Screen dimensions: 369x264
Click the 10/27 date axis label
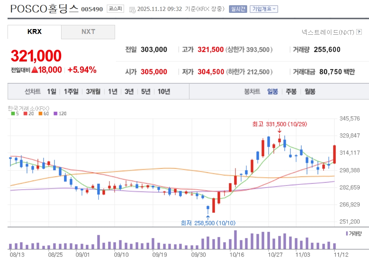[275, 255]
